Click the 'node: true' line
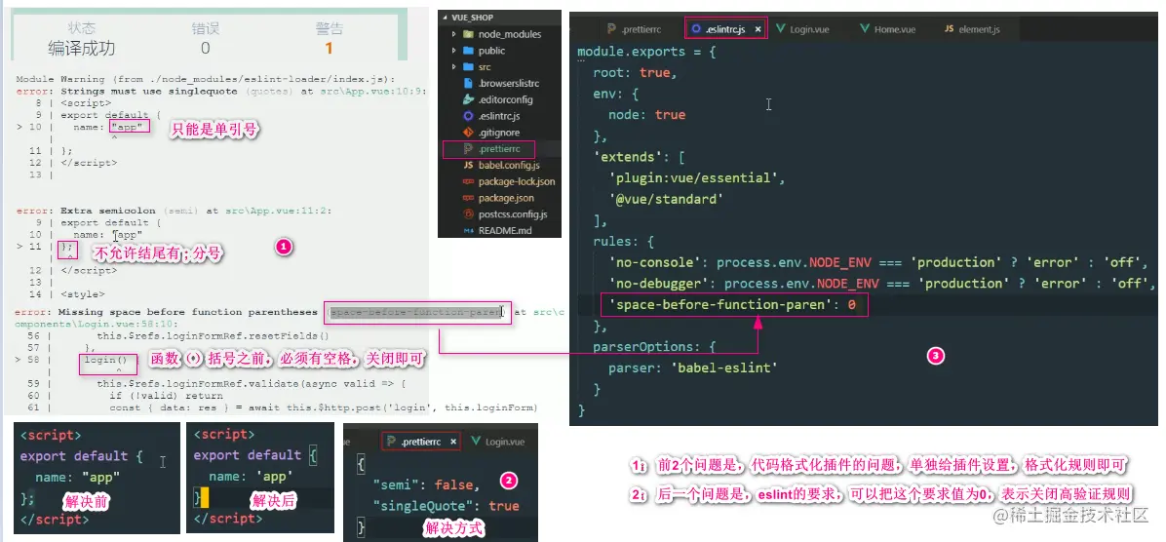Screen dimensions: 1166x542 point(647,114)
